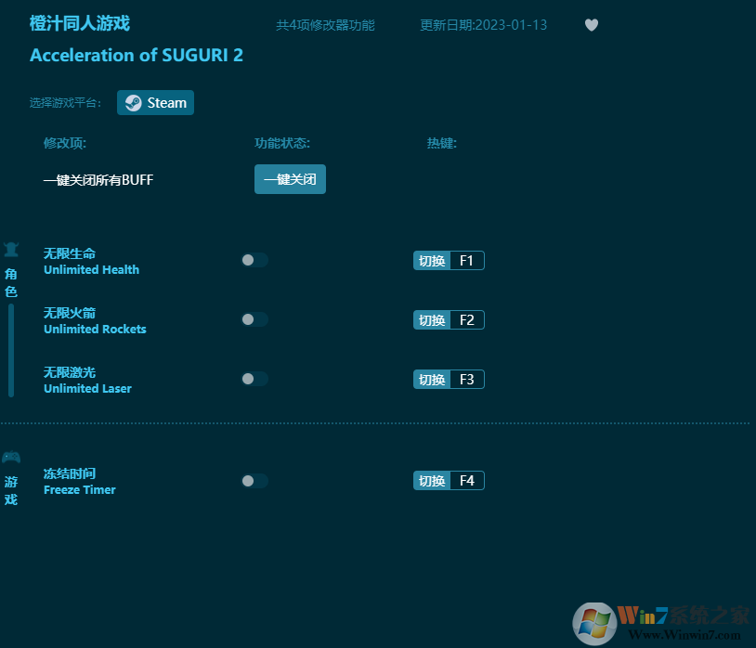756x648 pixels.
Task: Click the 一键关闭 button
Action: 290,179
